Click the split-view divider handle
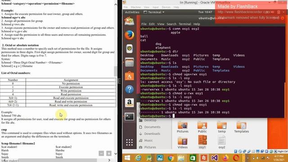 119,81
